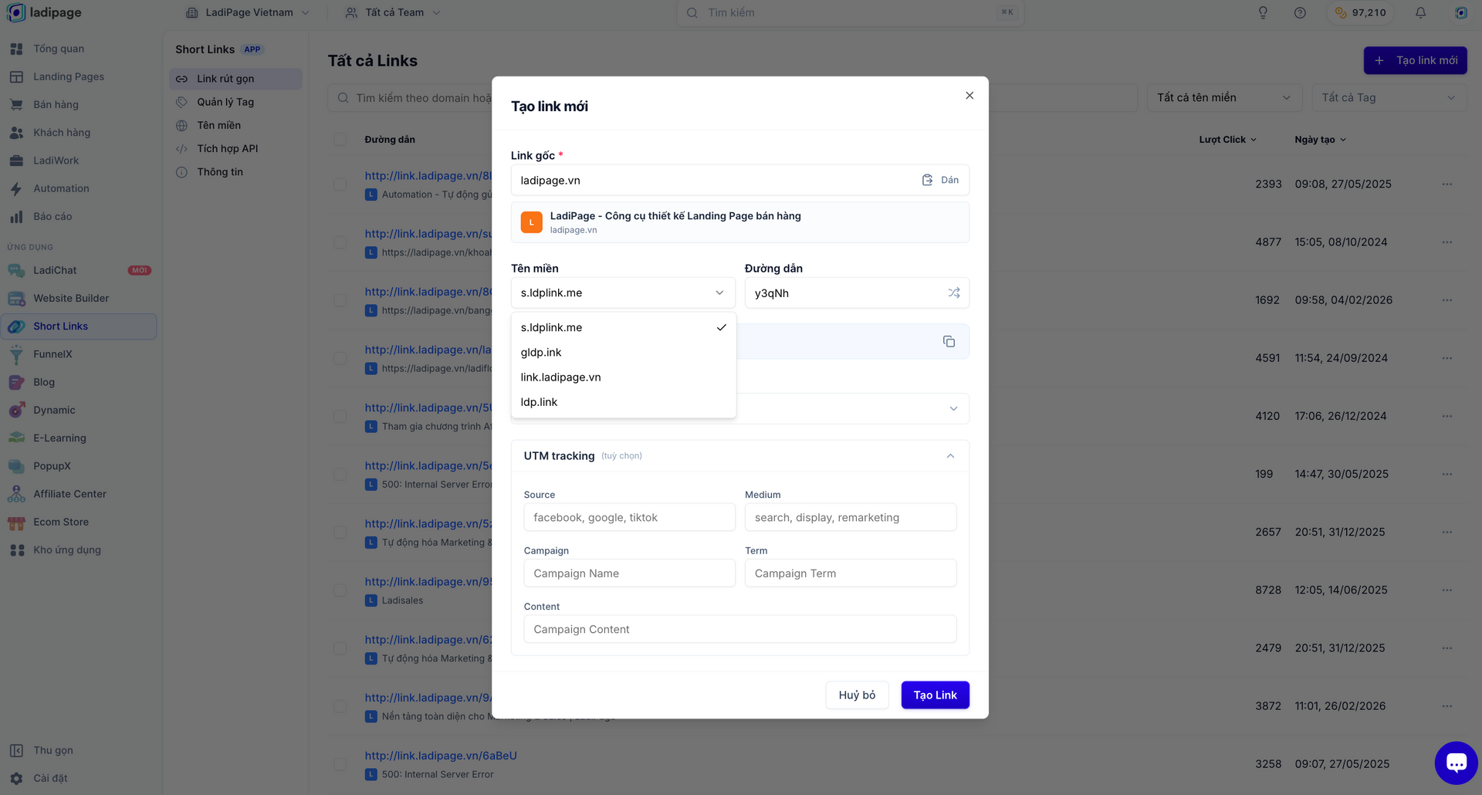Open LadiWork in sidebar
The image size is (1482, 795).
click(56, 161)
